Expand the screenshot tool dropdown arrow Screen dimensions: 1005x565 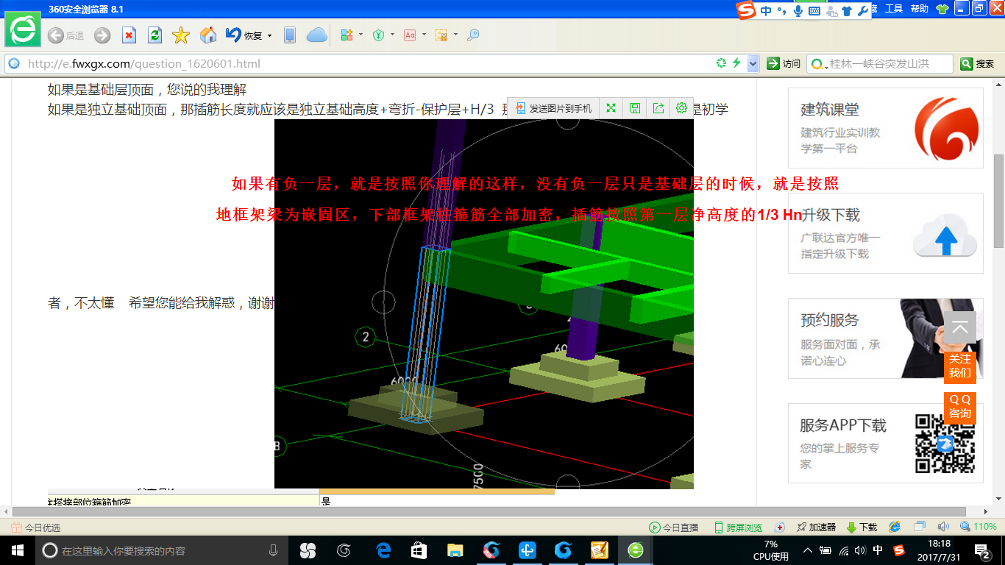coord(455,35)
